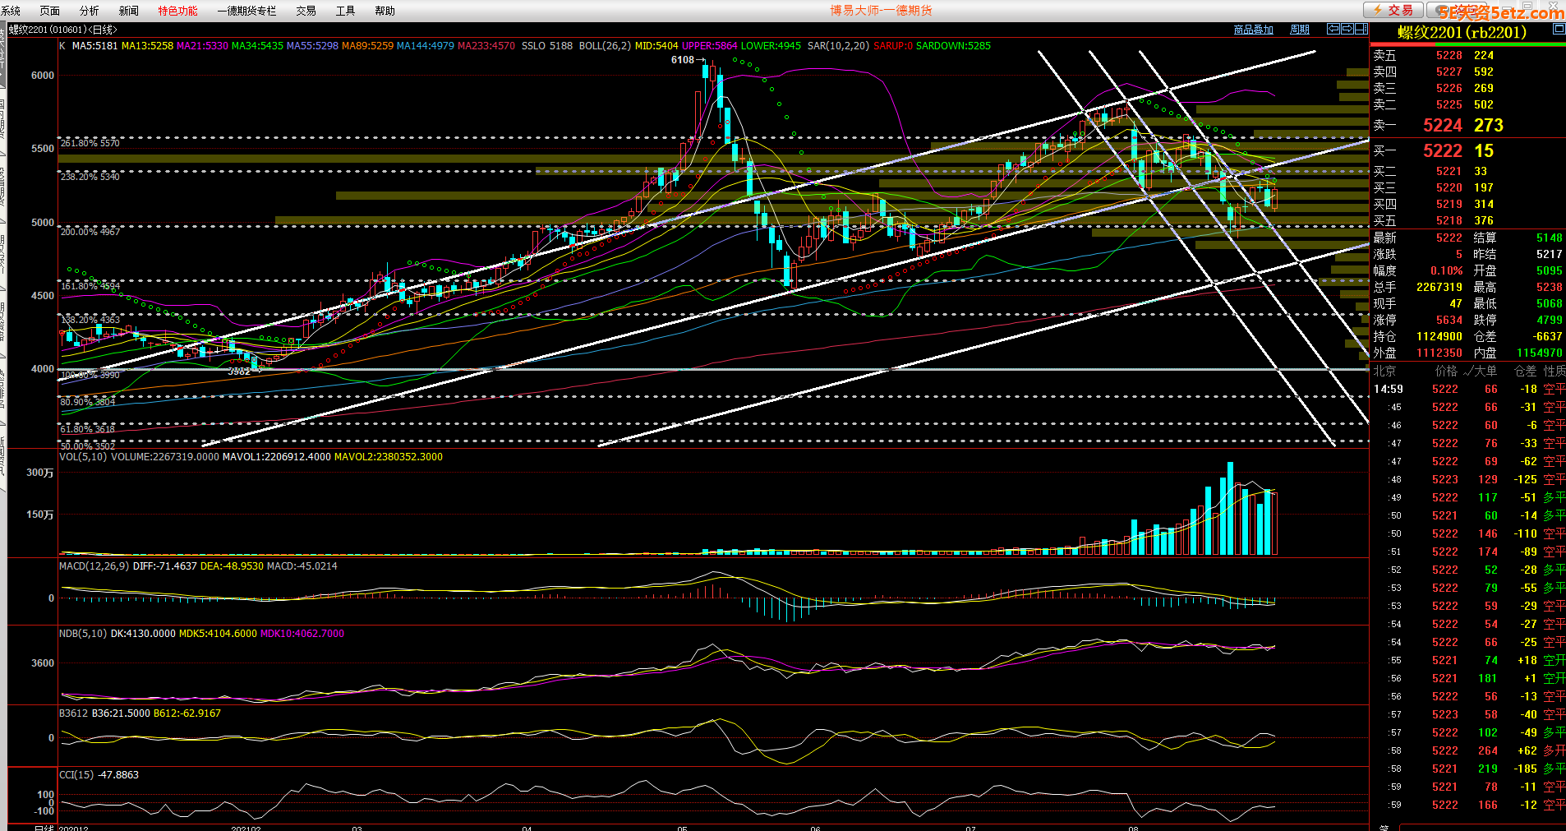Open the 商品叠加 overlay link
This screenshot has width=1566, height=831.
(x=1253, y=30)
